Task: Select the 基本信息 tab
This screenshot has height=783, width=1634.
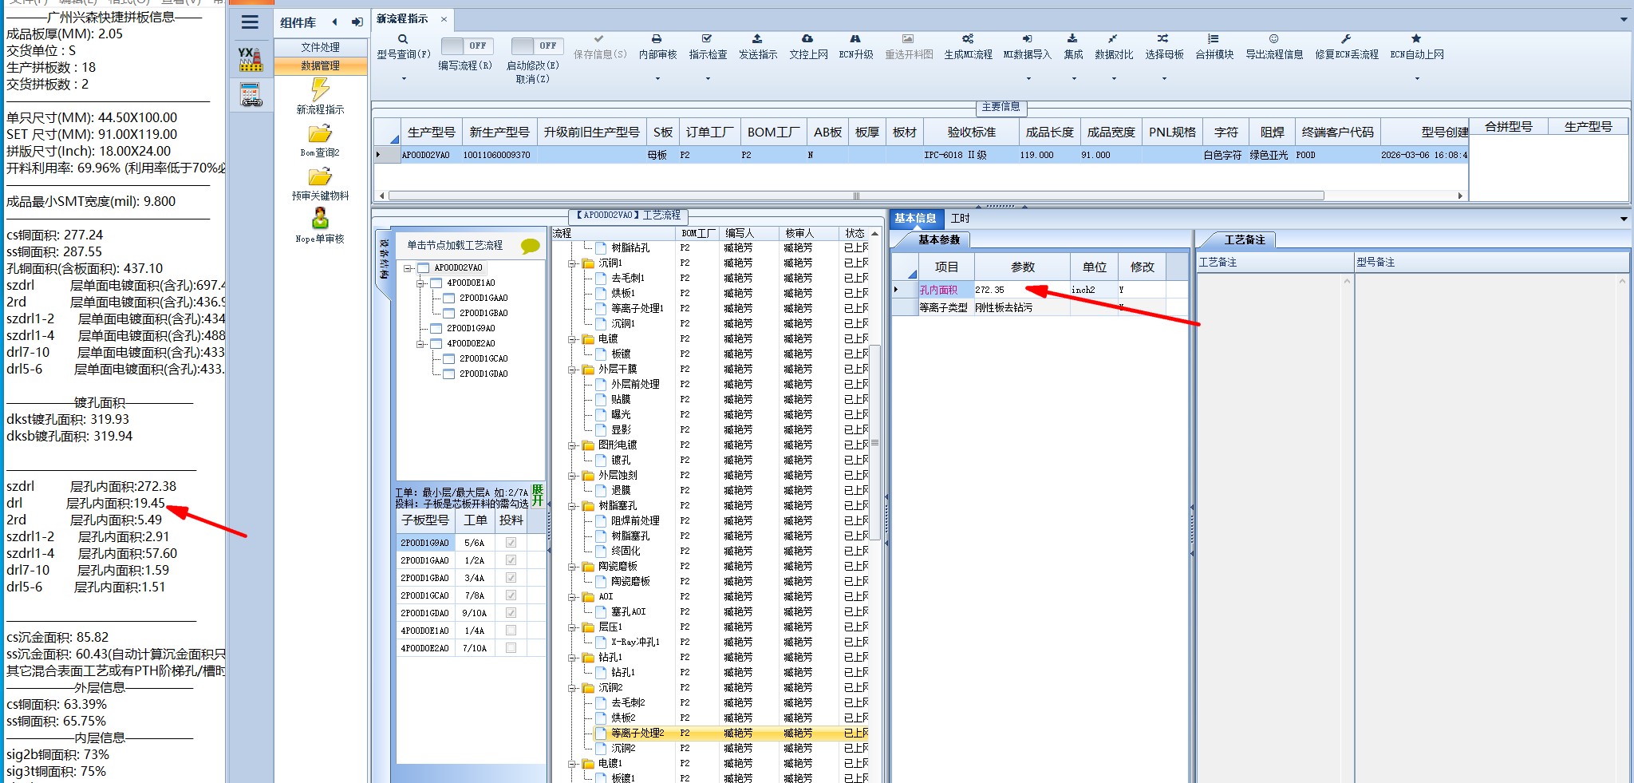Action: coord(915,219)
